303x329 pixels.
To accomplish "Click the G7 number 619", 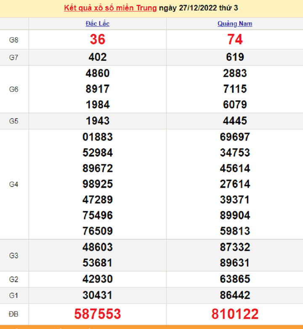I will pos(235,57).
